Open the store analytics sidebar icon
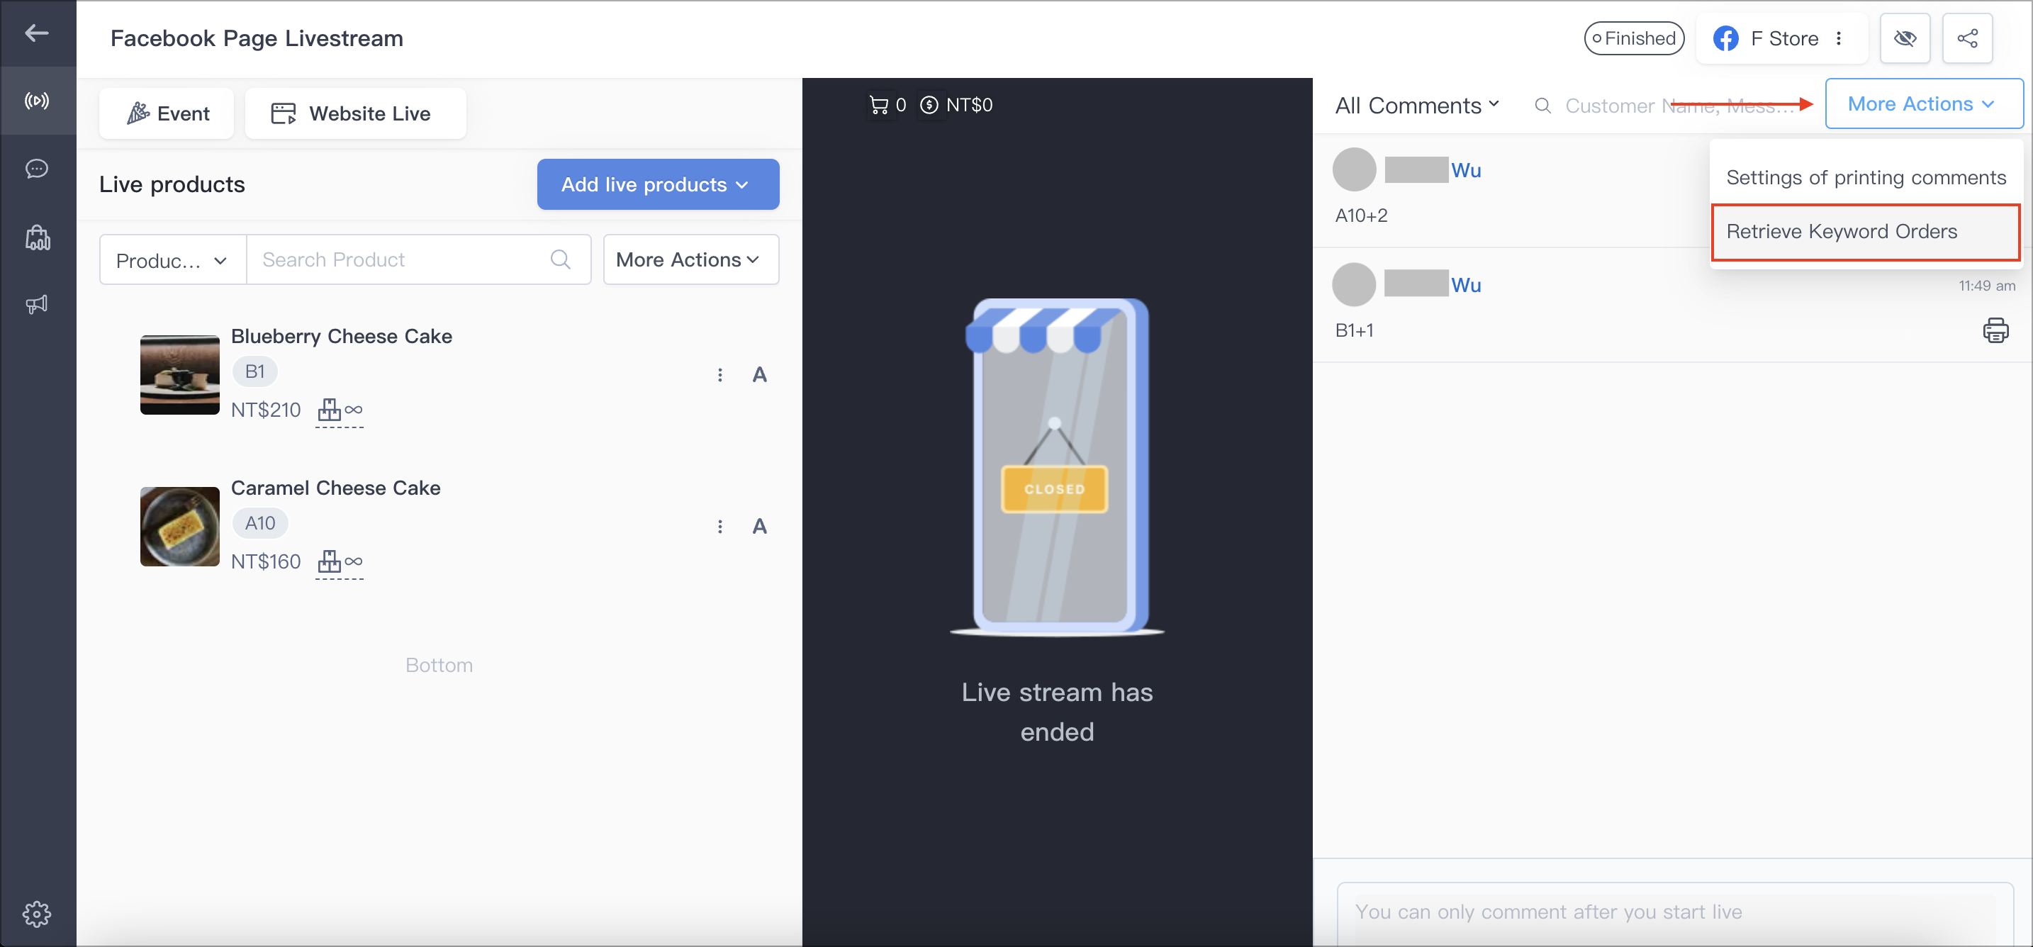The width and height of the screenshot is (2033, 947). [37, 237]
